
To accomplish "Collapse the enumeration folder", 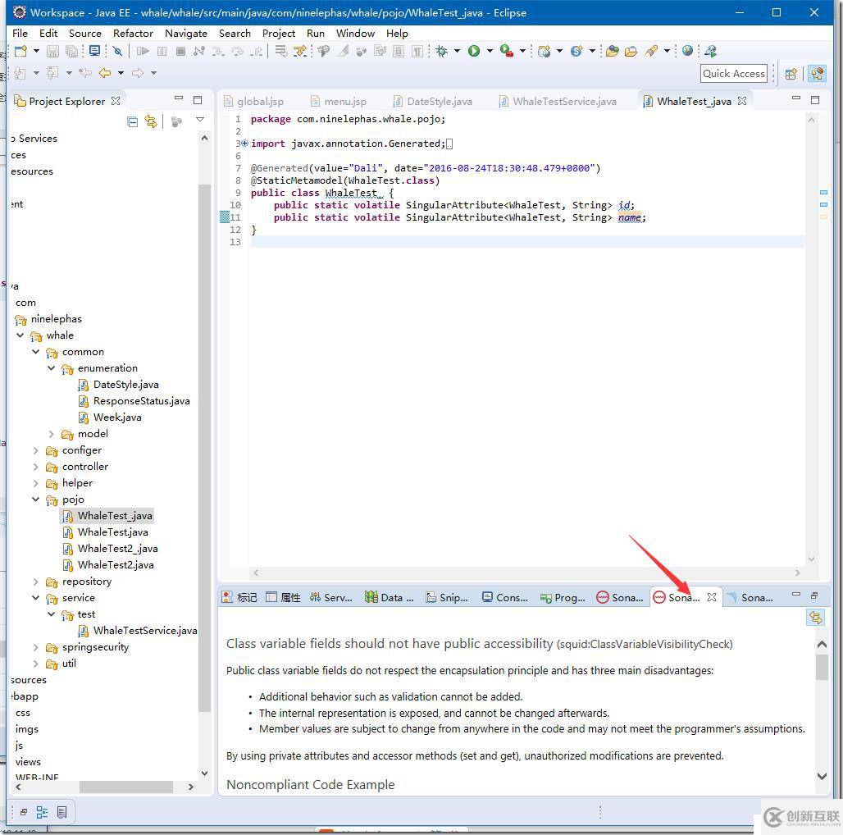I will [52, 368].
